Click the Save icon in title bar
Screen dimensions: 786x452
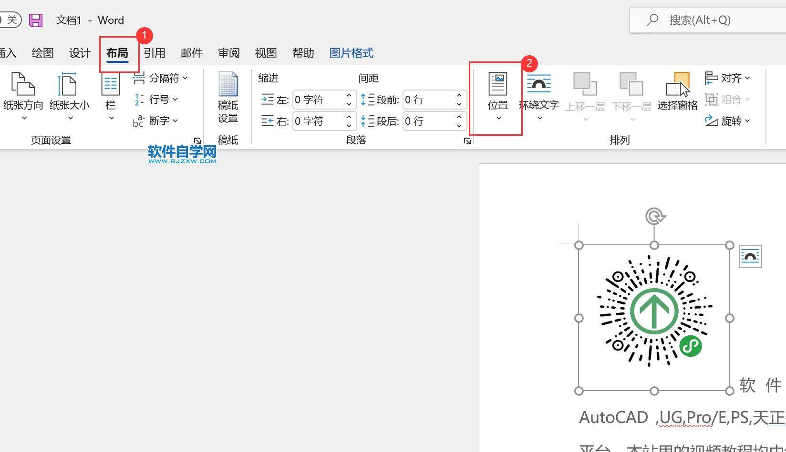pos(36,20)
